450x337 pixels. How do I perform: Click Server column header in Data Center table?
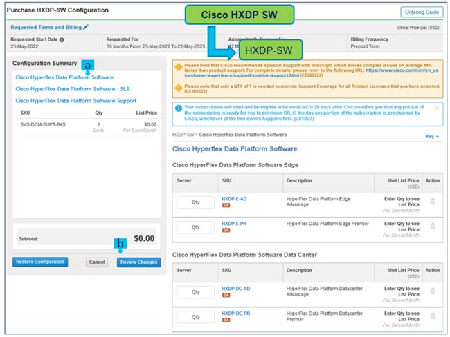184,270
